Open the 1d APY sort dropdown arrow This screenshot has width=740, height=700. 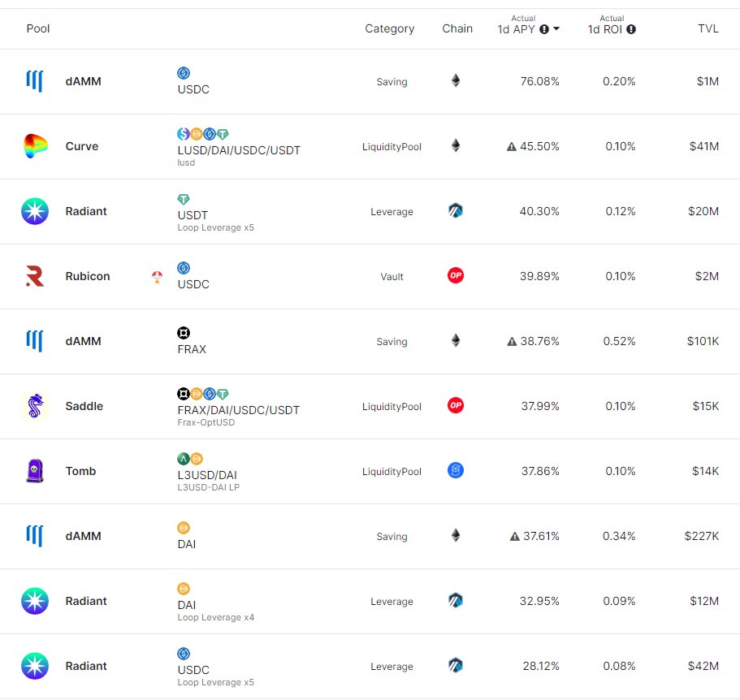pyautogui.click(x=556, y=28)
